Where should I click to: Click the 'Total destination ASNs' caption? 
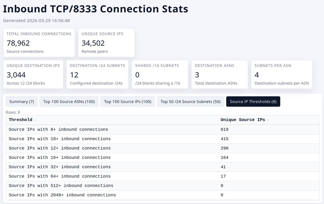pyautogui.click(x=216, y=83)
